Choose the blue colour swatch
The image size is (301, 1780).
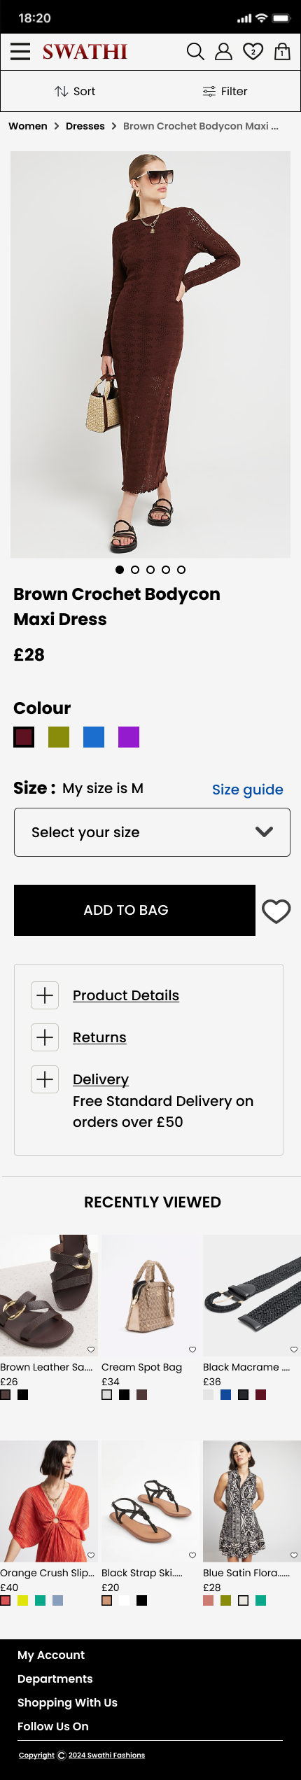pos(94,737)
